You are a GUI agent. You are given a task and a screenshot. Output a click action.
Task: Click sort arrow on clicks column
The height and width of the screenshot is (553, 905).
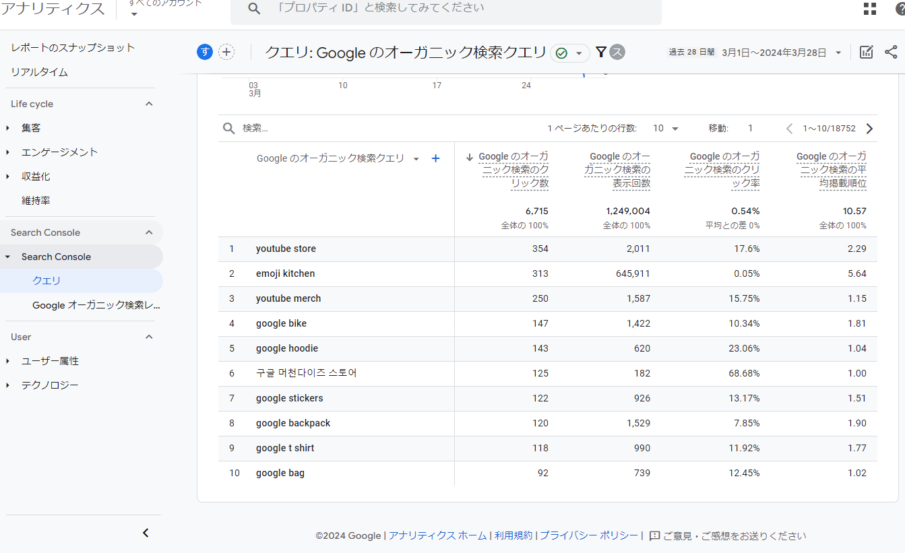coord(470,157)
